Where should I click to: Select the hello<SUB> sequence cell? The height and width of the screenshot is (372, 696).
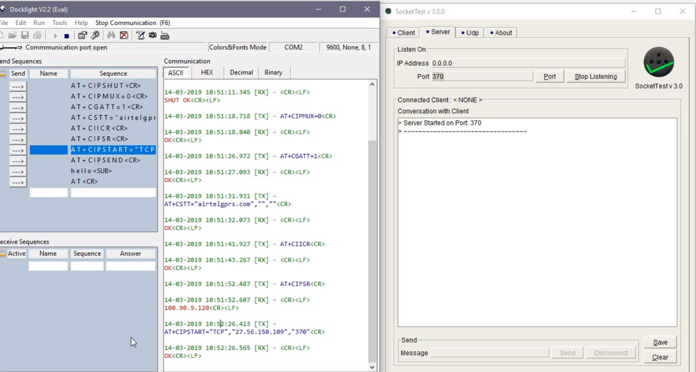(x=113, y=171)
